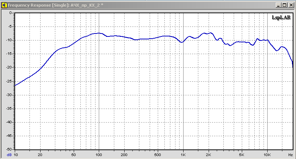Click the 5K frequency axis label
The height and width of the screenshot is (159, 296).
click(242, 155)
